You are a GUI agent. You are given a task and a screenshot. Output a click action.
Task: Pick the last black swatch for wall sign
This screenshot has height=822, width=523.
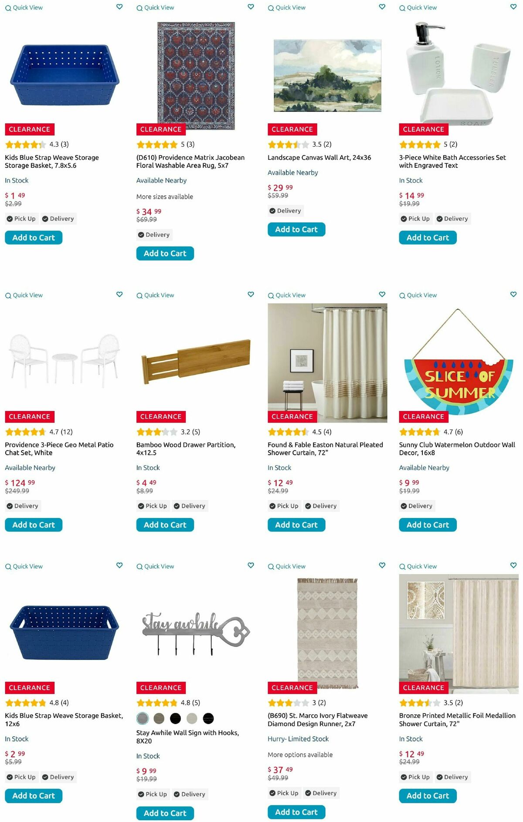point(208,718)
